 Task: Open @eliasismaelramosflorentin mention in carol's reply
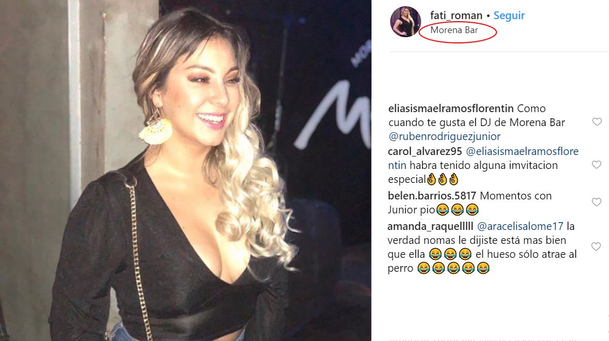point(483,158)
